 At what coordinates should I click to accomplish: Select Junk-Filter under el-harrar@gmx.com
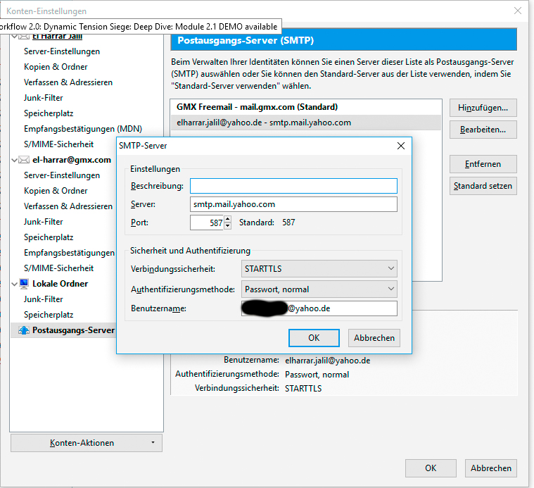[x=43, y=222]
